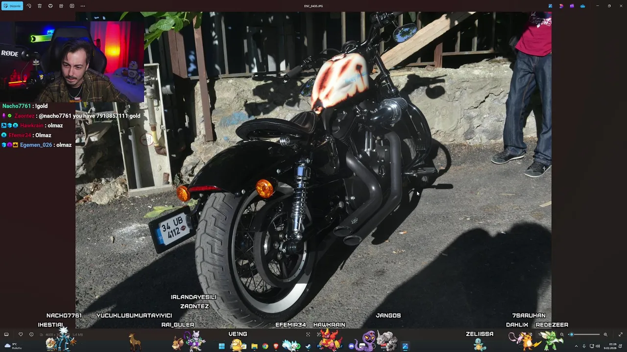627x352 pixels.
Task: Expand the system tray hidden icons chevron
Action: click(x=576, y=346)
